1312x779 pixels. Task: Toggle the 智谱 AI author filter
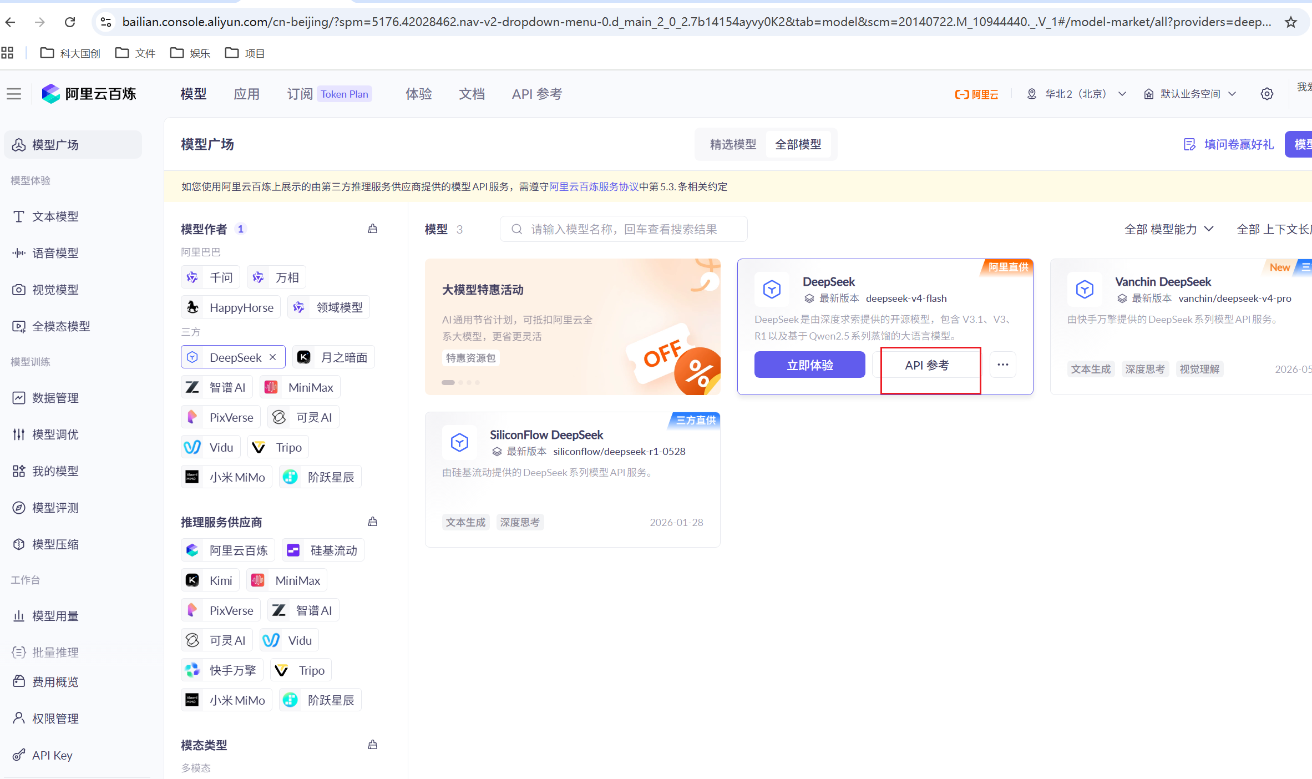click(x=217, y=387)
